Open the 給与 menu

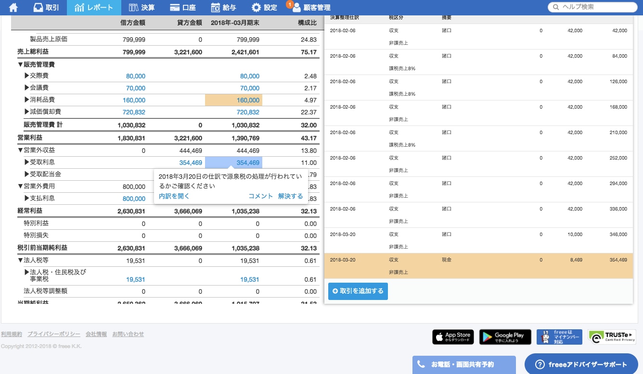(224, 7)
